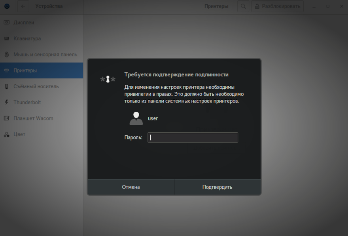Click the Принтеры sidebar entry
348x236 pixels.
pyautogui.click(x=25, y=70)
